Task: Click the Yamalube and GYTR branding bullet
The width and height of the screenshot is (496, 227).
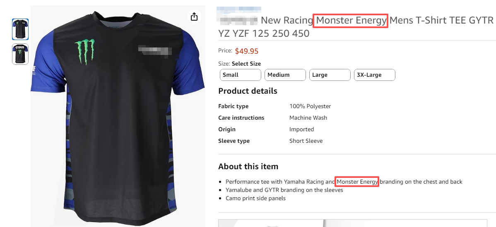Action: tap(284, 190)
